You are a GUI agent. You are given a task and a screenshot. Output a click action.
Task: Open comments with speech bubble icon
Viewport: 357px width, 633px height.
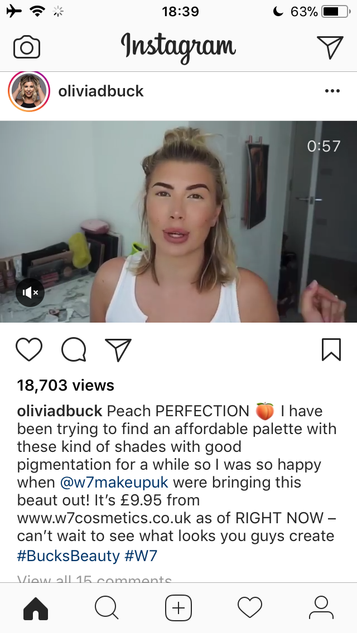(x=74, y=349)
